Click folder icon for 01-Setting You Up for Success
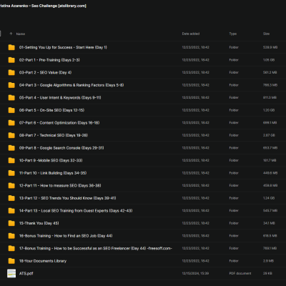The height and width of the screenshot is (286, 286). [x=11, y=47]
